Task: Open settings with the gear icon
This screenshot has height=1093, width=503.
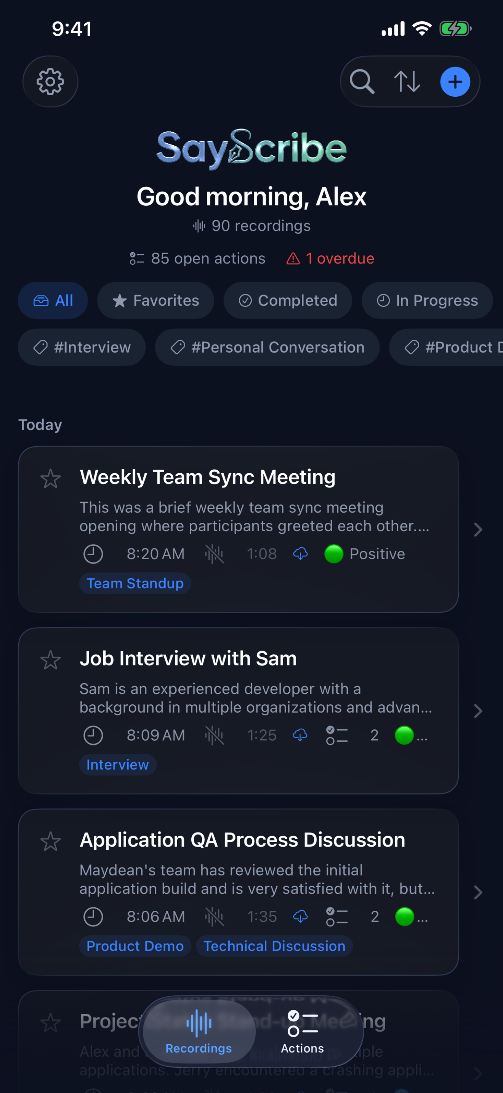Action: 50,82
